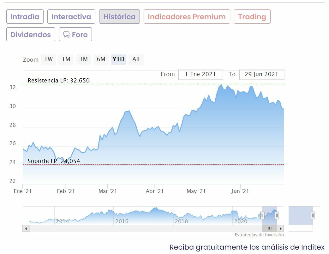Click the left navigator range handle
This screenshot has height=254, width=329.
pos(262,215)
